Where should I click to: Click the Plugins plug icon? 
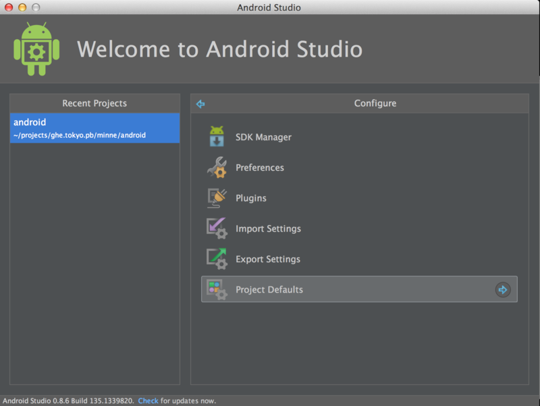[217, 198]
